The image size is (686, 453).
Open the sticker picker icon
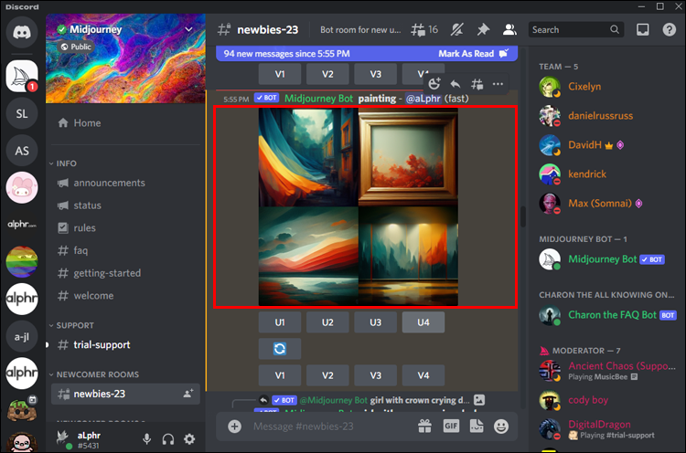477,426
